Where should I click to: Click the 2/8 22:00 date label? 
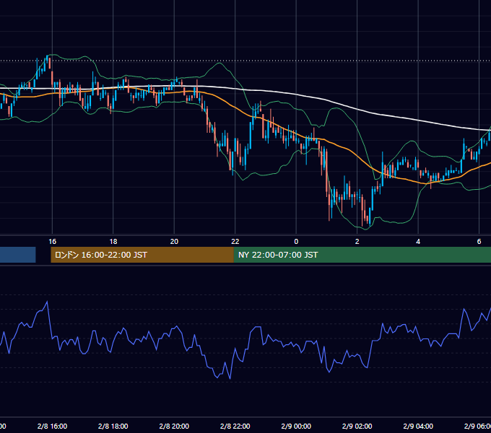[x=235, y=426]
